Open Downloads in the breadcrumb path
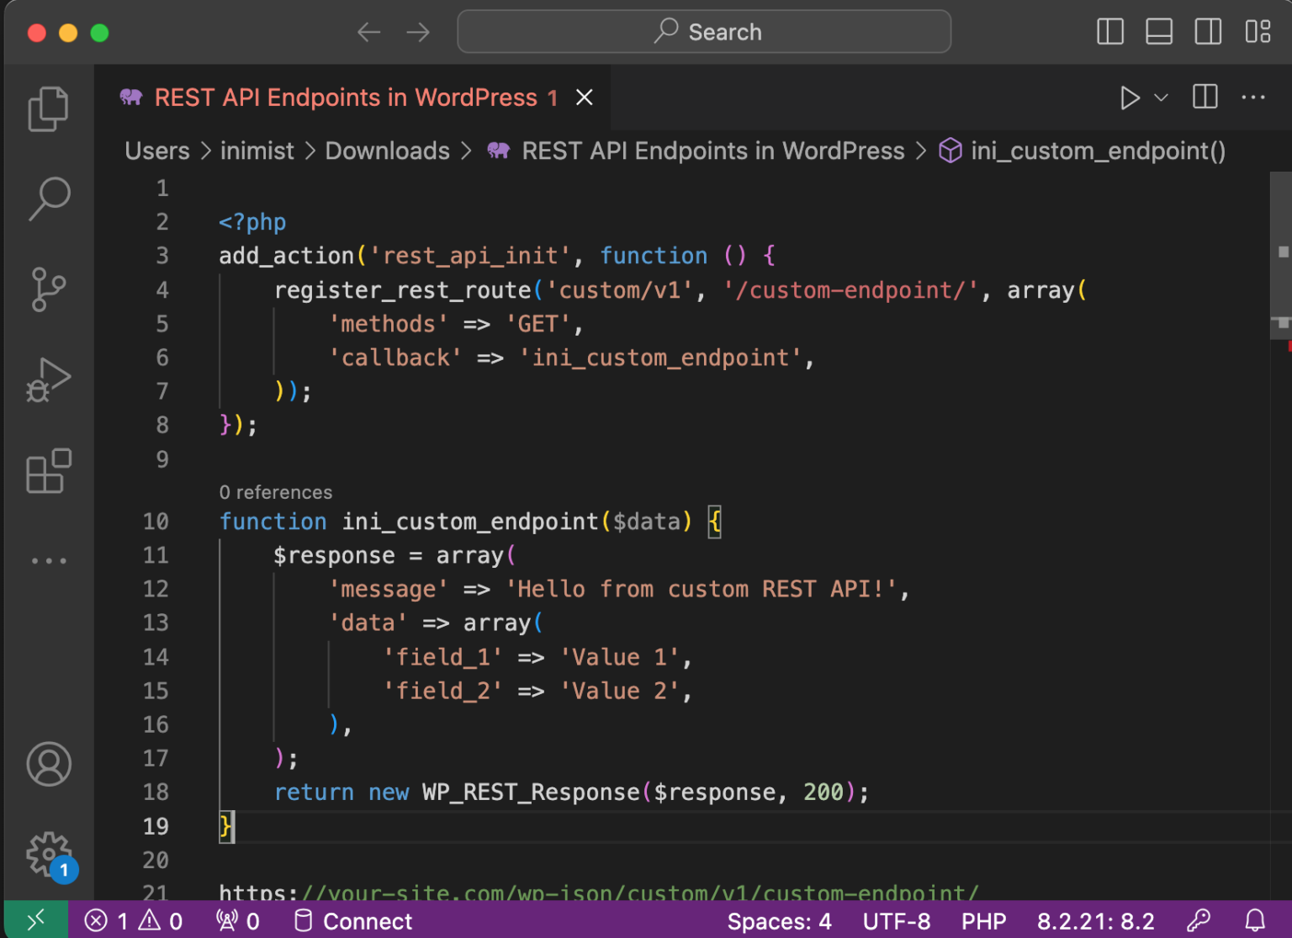 pos(388,151)
